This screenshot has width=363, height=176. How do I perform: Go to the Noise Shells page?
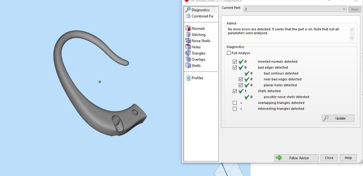coord(198,41)
